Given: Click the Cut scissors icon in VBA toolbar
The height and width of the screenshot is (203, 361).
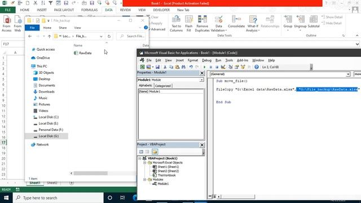Looking at the screenshot, I should (x=165, y=67).
